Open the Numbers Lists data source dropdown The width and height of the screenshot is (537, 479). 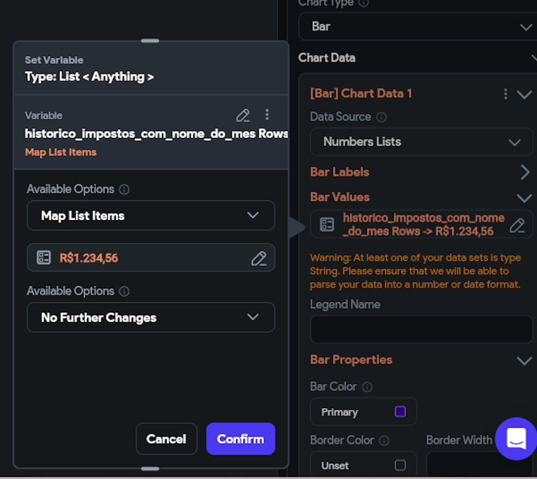[422, 142]
